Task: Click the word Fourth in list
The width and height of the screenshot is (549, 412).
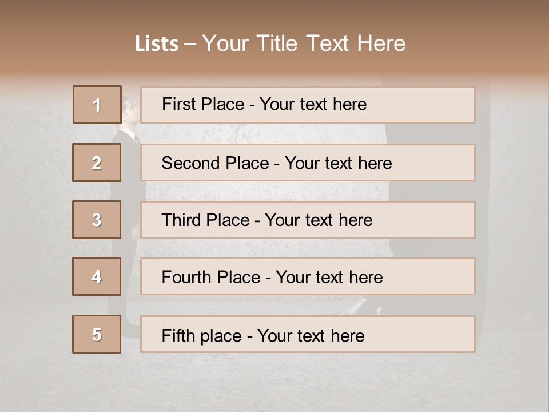Action: point(186,277)
